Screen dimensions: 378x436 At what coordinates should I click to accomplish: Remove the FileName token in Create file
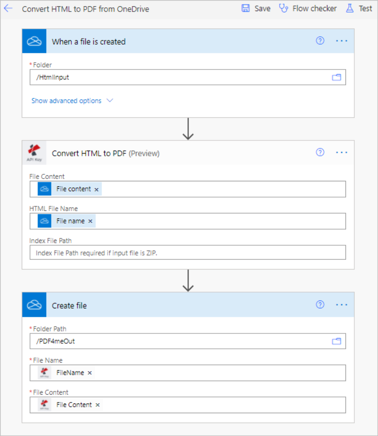click(89, 373)
